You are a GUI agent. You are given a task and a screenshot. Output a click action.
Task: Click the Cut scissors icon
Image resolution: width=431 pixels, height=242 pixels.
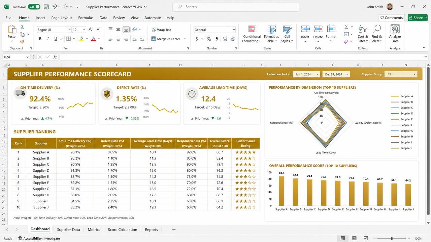tap(22, 27)
